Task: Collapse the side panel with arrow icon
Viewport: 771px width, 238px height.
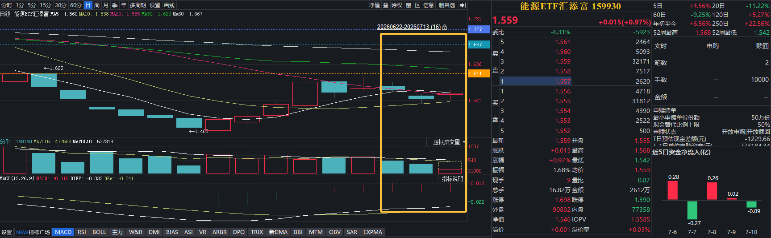Action: point(463,5)
